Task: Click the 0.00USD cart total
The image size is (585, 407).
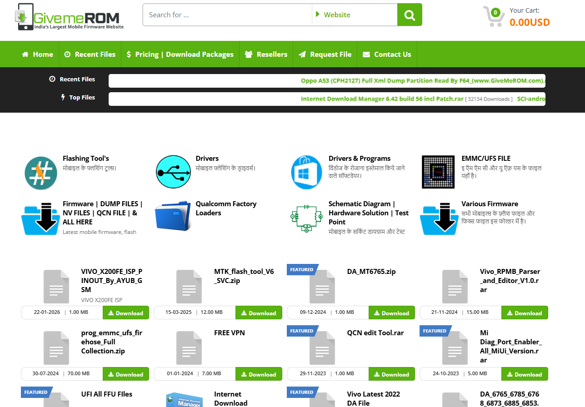Action: coord(530,22)
